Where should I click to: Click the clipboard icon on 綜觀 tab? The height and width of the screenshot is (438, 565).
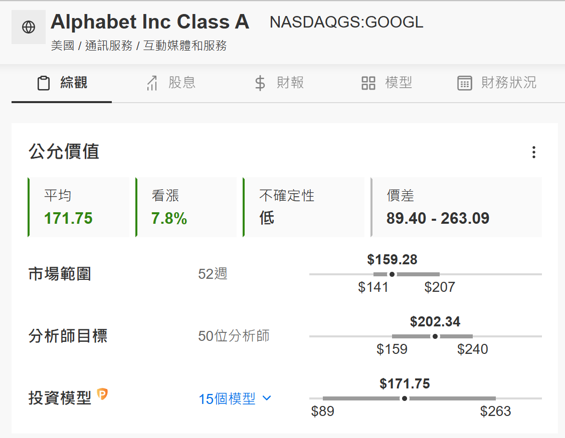(x=44, y=83)
